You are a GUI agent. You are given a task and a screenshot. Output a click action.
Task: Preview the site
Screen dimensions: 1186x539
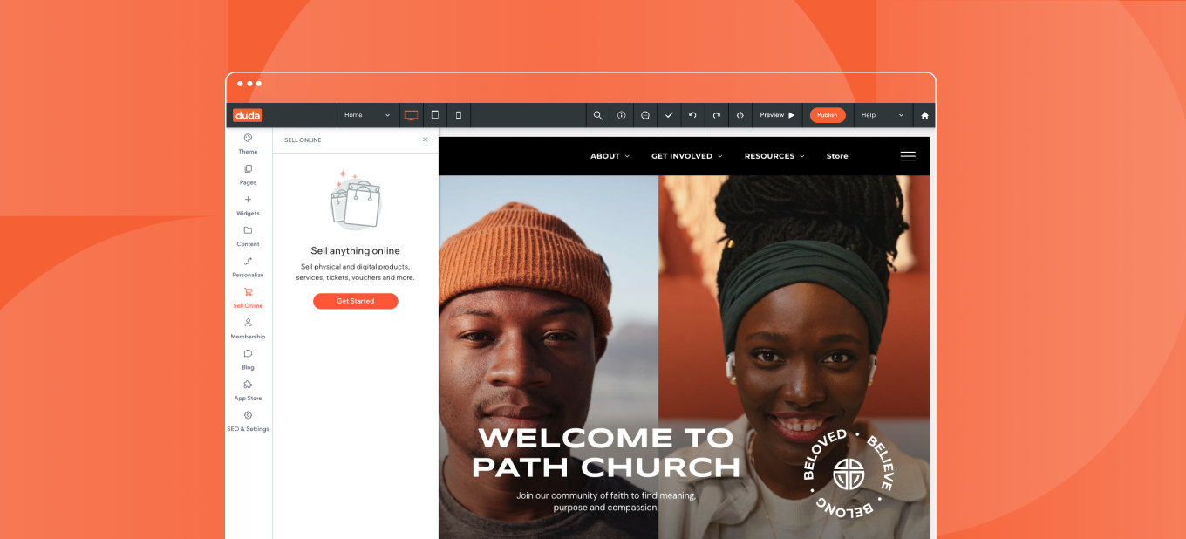pyautogui.click(x=777, y=115)
